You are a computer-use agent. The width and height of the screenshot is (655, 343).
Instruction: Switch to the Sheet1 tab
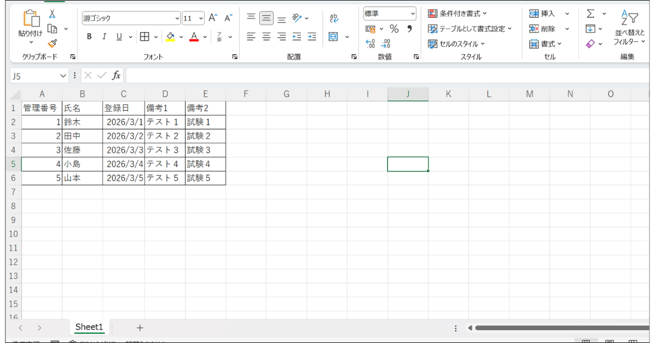coord(89,327)
